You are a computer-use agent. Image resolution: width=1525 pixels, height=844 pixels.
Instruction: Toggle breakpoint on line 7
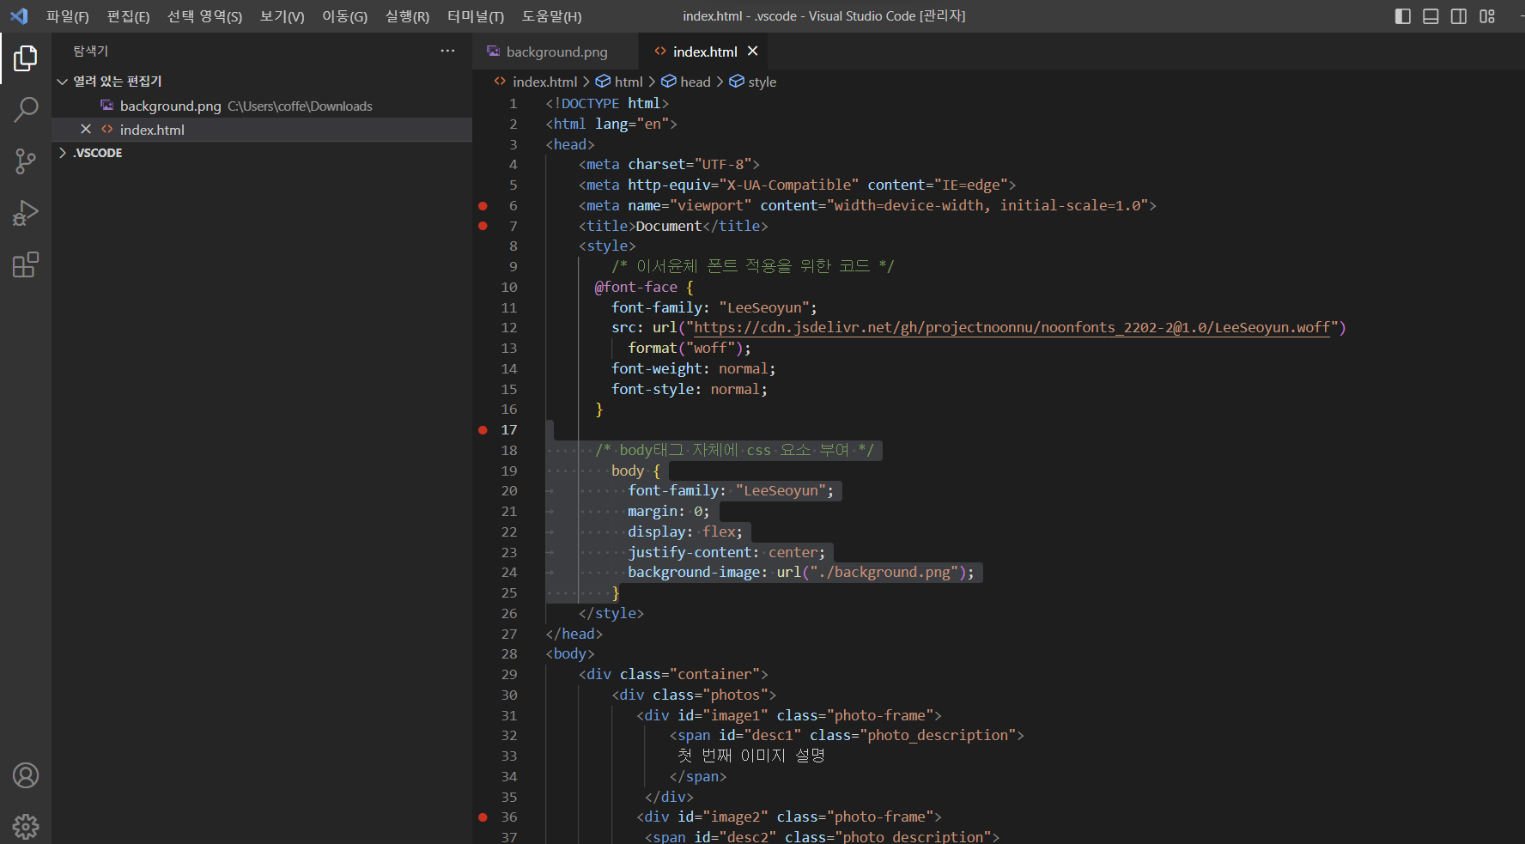click(x=483, y=226)
